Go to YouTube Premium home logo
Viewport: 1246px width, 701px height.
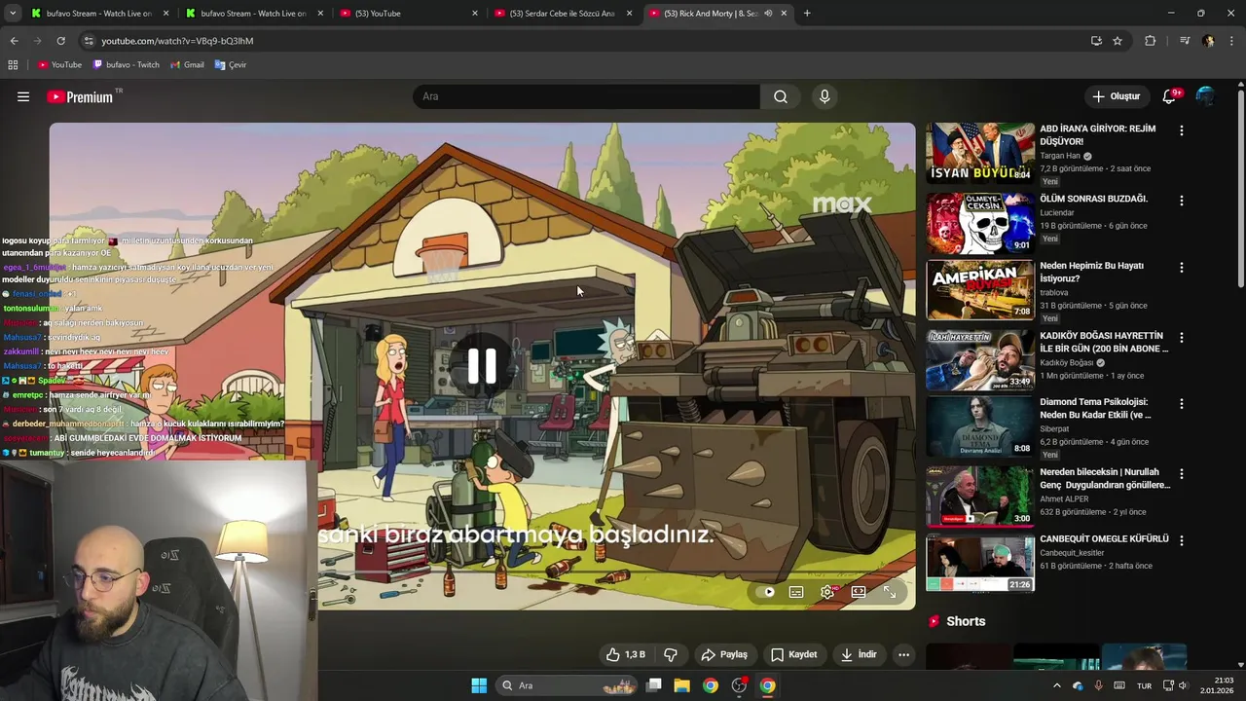(80, 96)
